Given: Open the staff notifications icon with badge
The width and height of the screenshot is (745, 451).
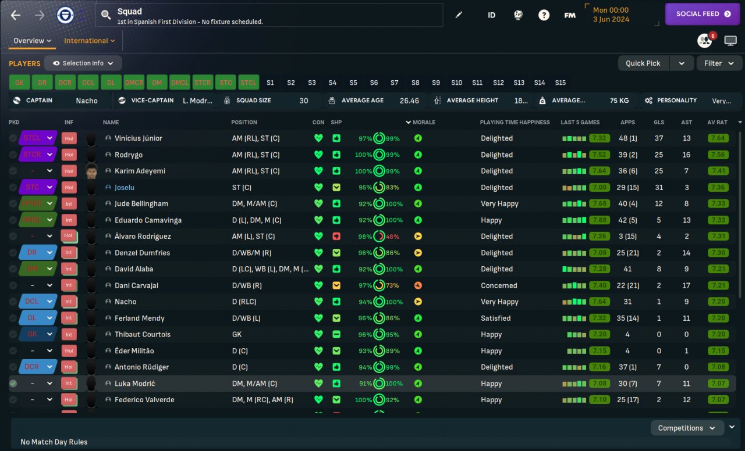Looking at the screenshot, I should 705,40.
